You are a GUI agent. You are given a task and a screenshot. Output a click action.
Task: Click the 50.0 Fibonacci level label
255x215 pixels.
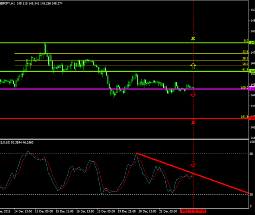[x=245, y=64]
